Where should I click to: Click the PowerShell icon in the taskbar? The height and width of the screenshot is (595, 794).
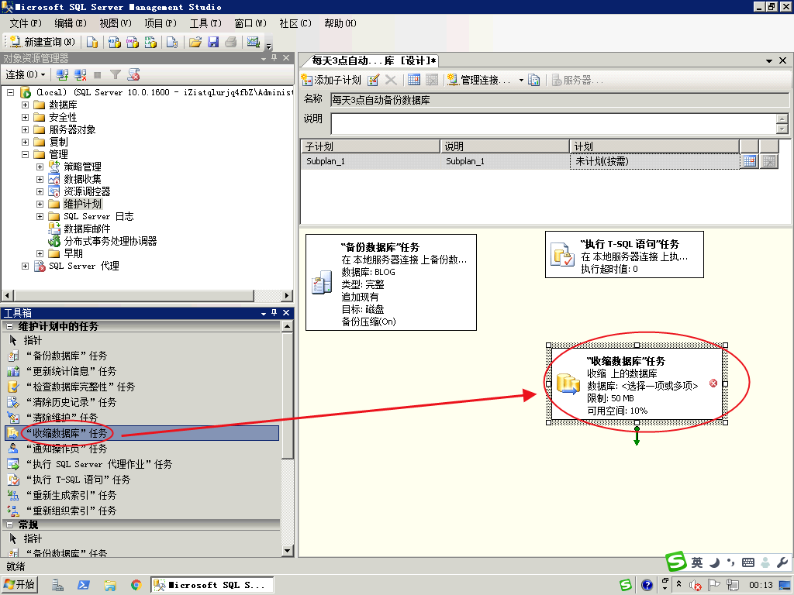pos(83,586)
